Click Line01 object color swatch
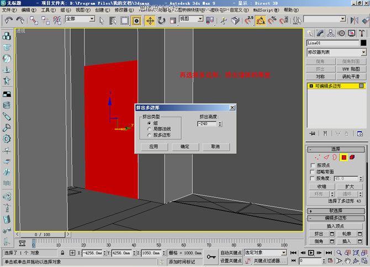370x267 pixels. click(x=363, y=43)
